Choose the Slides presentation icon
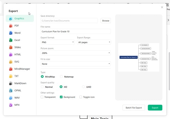The image size is (170, 119). (x=11, y=47)
